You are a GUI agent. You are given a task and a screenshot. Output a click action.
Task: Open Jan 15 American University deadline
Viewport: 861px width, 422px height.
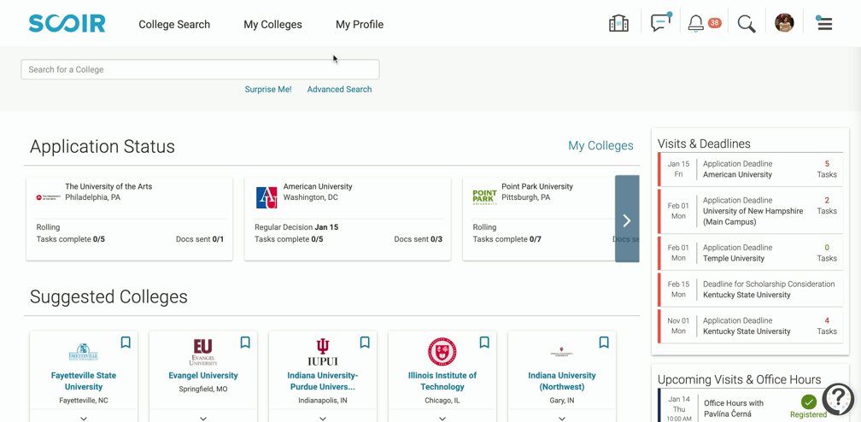pos(750,169)
